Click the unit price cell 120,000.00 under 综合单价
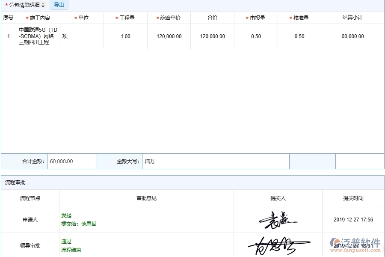 click(169, 36)
